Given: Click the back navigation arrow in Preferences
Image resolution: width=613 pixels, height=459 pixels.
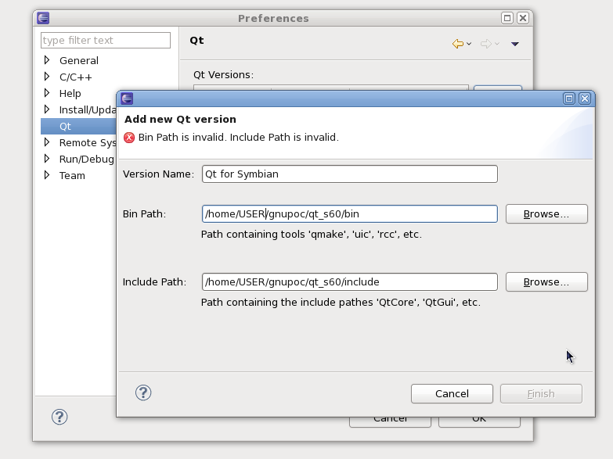Looking at the screenshot, I should point(458,44).
